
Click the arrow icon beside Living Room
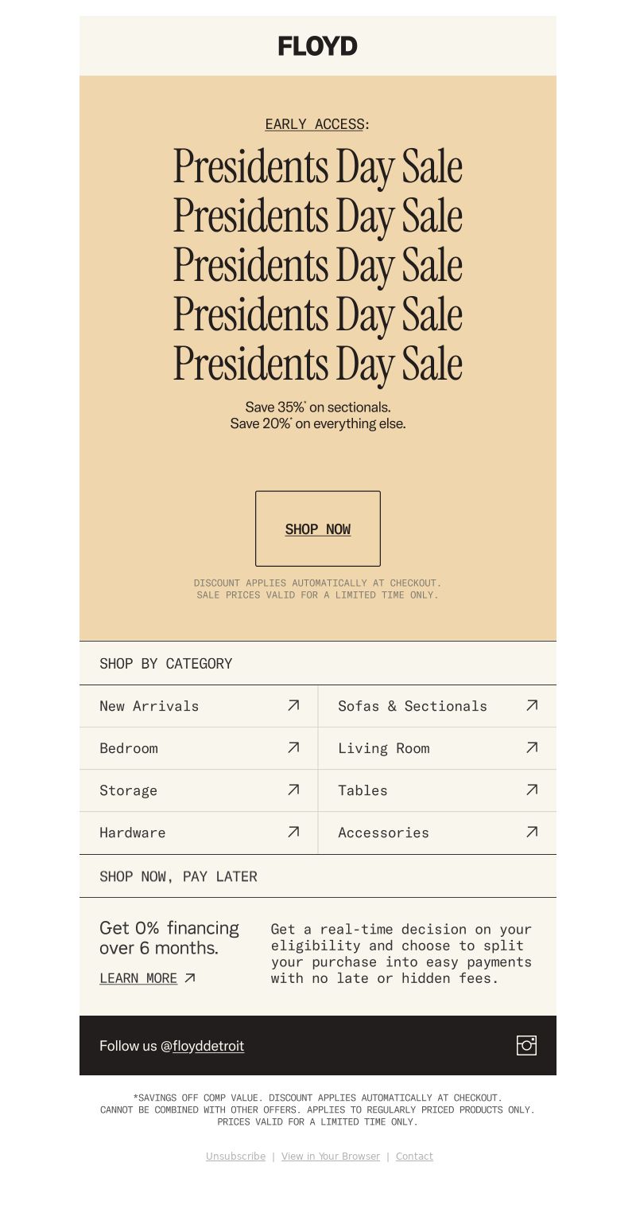[532, 747]
